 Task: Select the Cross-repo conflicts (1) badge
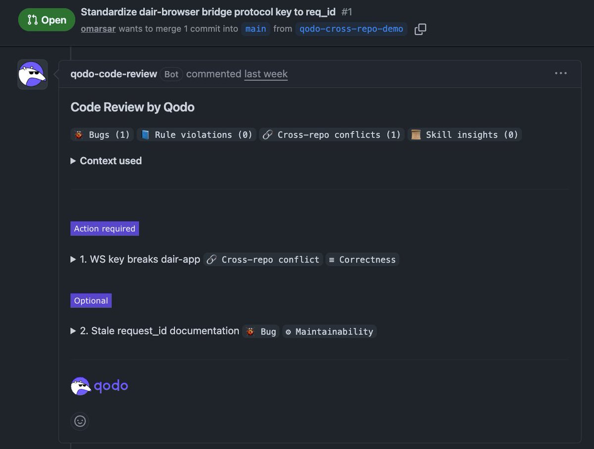click(332, 135)
